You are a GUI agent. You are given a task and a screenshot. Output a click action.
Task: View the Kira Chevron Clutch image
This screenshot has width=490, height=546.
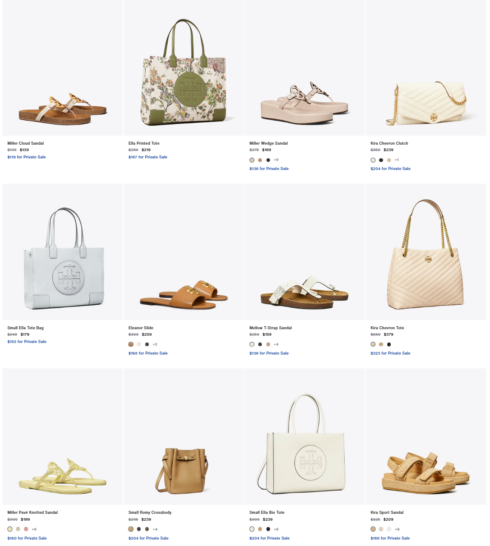[x=426, y=68]
